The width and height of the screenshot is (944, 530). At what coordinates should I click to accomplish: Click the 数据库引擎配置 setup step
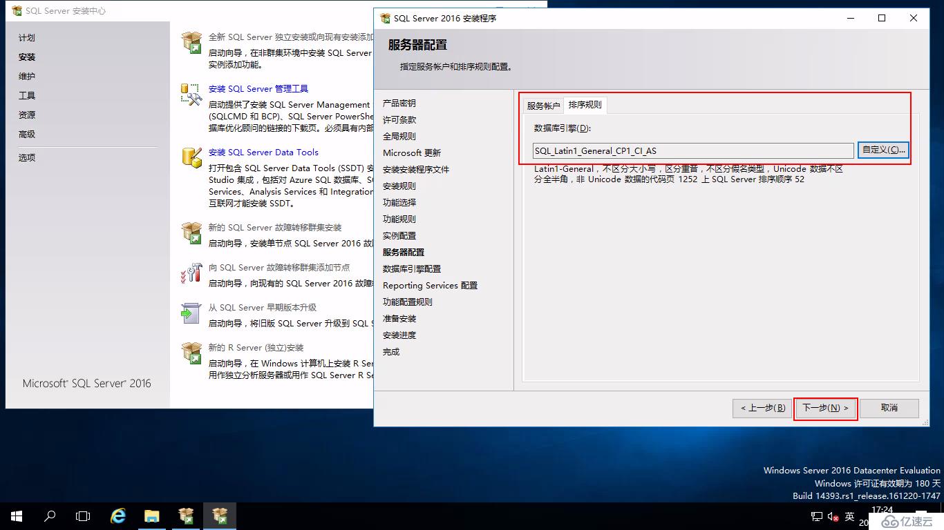pyautogui.click(x=412, y=269)
